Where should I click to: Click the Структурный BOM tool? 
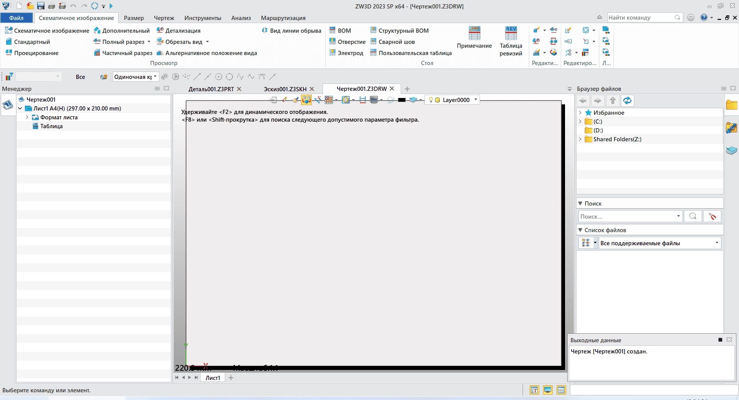[x=400, y=30]
